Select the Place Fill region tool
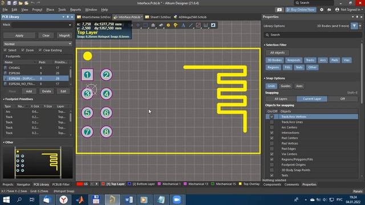 tap(198, 25)
